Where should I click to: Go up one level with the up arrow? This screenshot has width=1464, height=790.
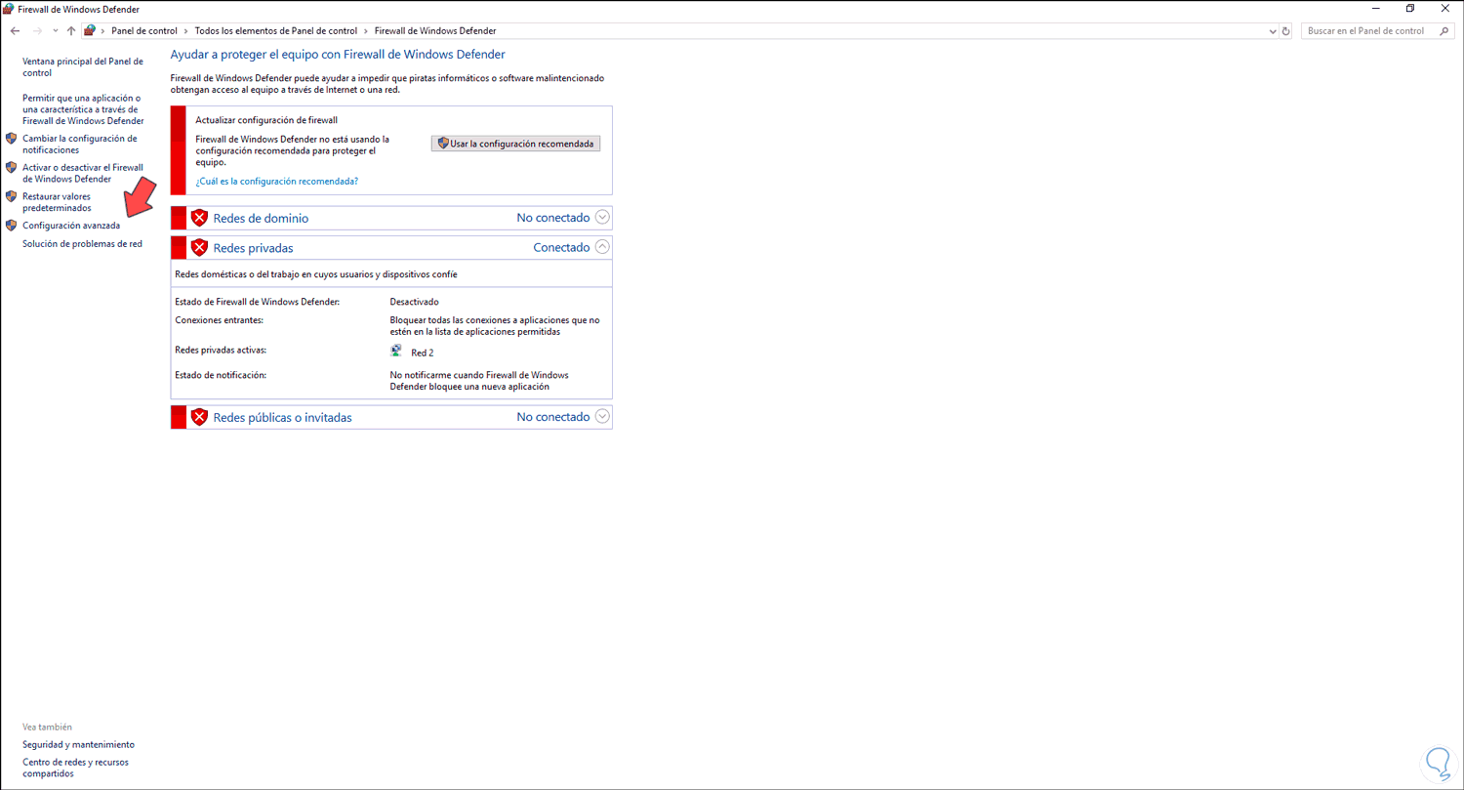click(x=71, y=31)
